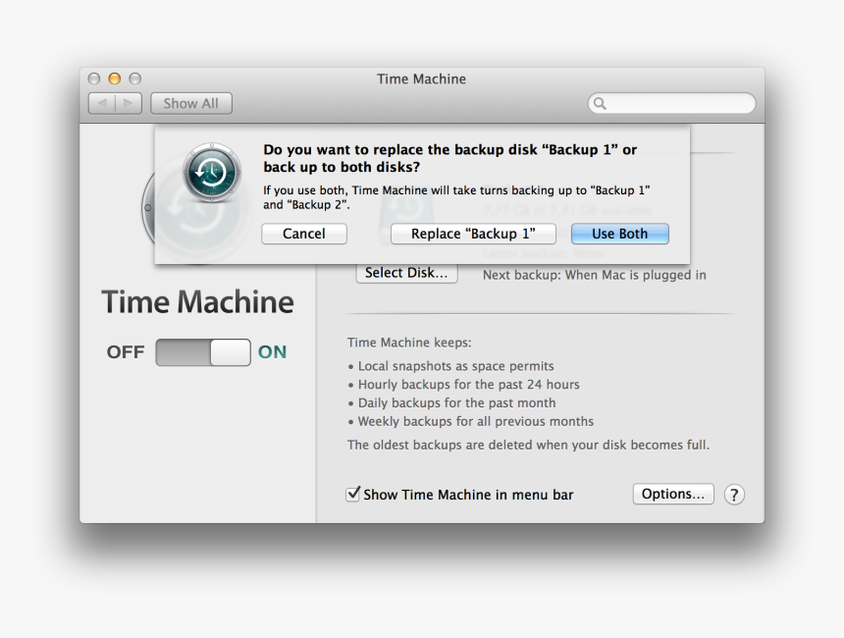The image size is (844, 638).
Task: Click the OFF label beside the switch
Action: point(126,352)
